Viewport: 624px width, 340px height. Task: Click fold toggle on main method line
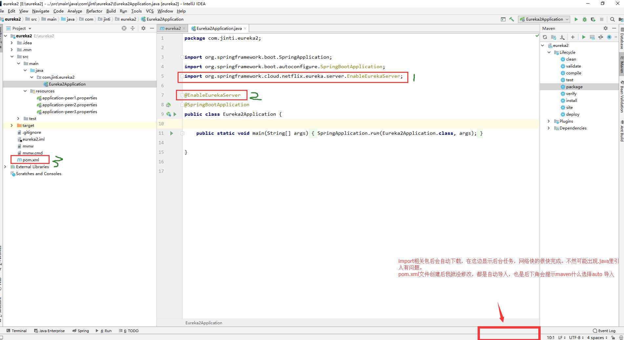tap(182, 133)
